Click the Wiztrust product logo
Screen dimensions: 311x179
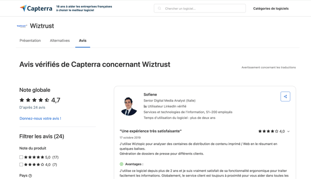[22, 26]
